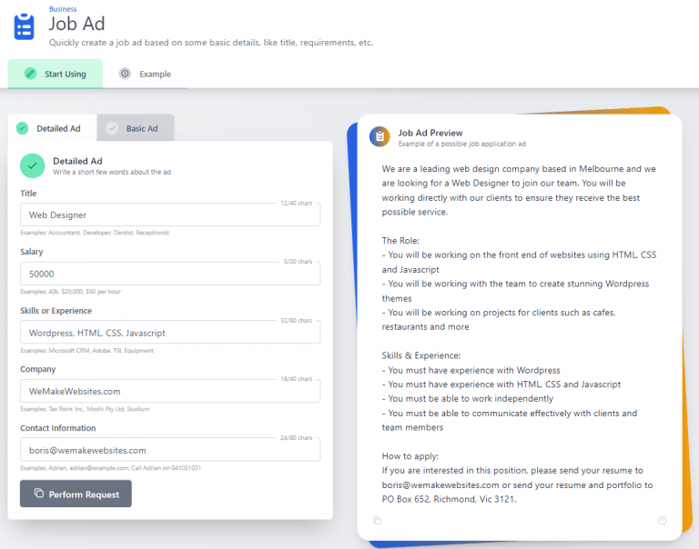
Task: Copy the preview text using the copy icon
Action: (x=377, y=521)
